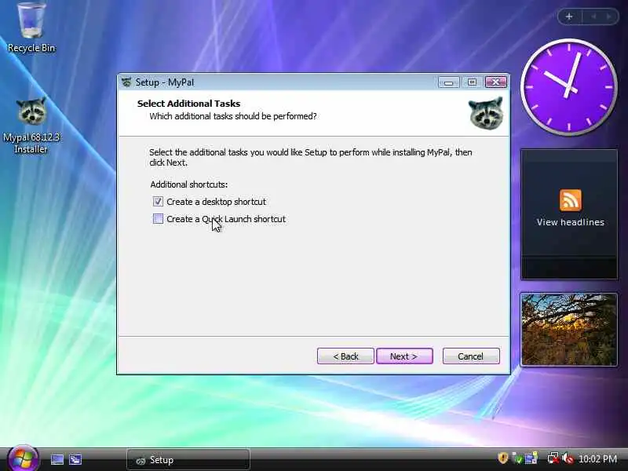Screen dimensions: 628x471
Task: Click the Additional shortcuts: label
Action: pyautogui.click(x=188, y=184)
